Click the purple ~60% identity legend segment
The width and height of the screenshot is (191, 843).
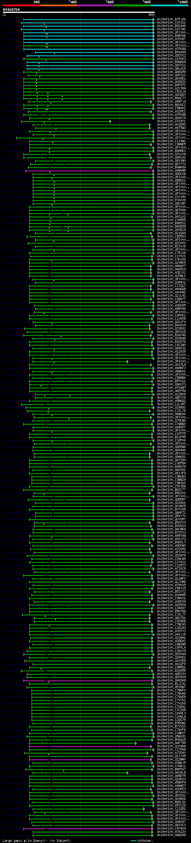coord(95,5)
